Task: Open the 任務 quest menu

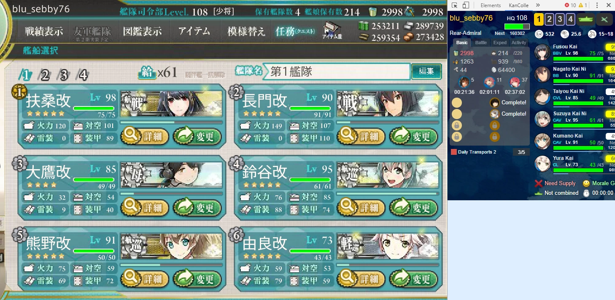Action: point(295,32)
